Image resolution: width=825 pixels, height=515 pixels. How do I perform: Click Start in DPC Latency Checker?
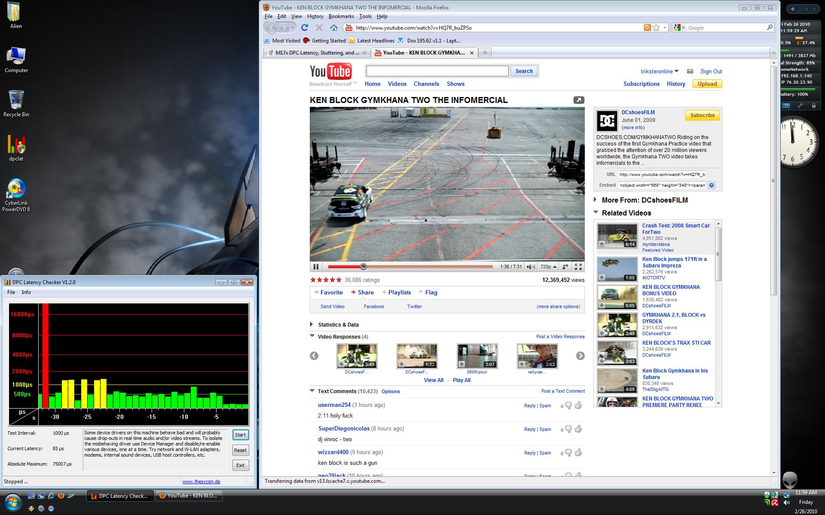240,435
